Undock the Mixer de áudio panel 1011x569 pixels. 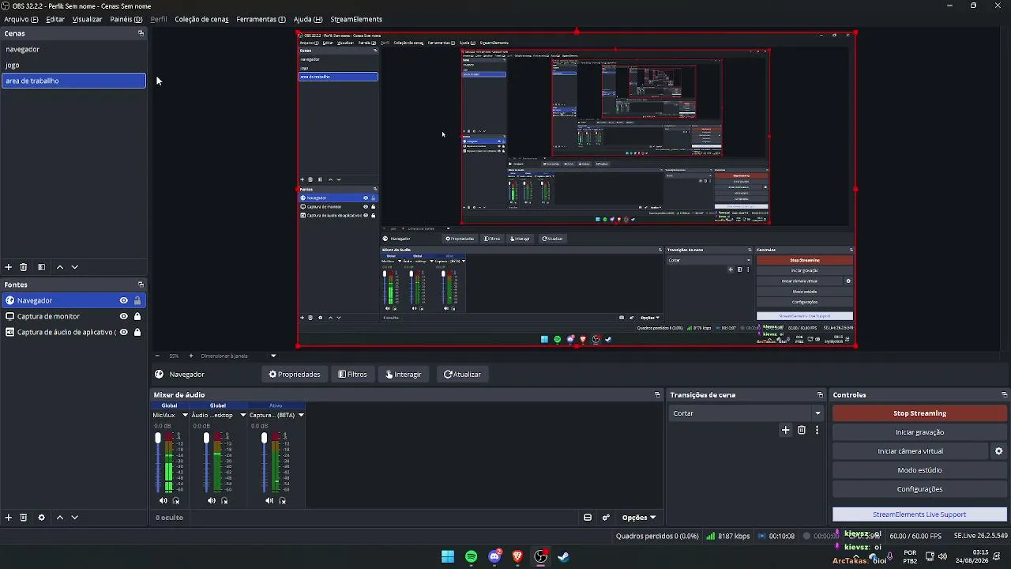pos(657,395)
